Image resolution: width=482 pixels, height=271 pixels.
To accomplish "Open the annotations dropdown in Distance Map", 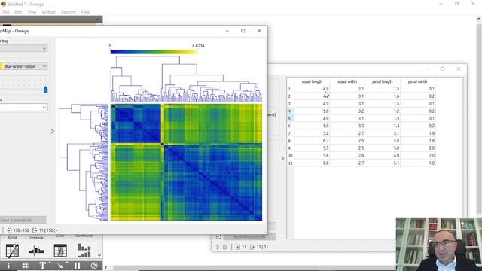I will (x=23, y=107).
